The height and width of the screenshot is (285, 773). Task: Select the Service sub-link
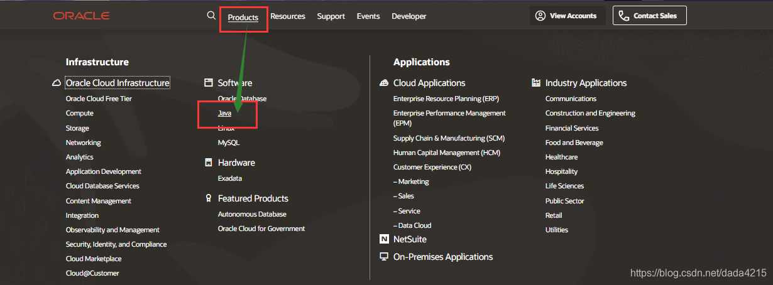click(407, 211)
